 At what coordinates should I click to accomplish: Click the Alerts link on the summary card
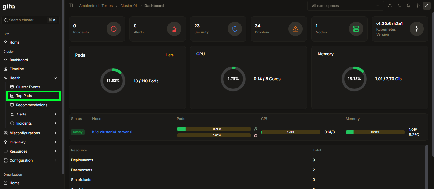click(x=139, y=32)
